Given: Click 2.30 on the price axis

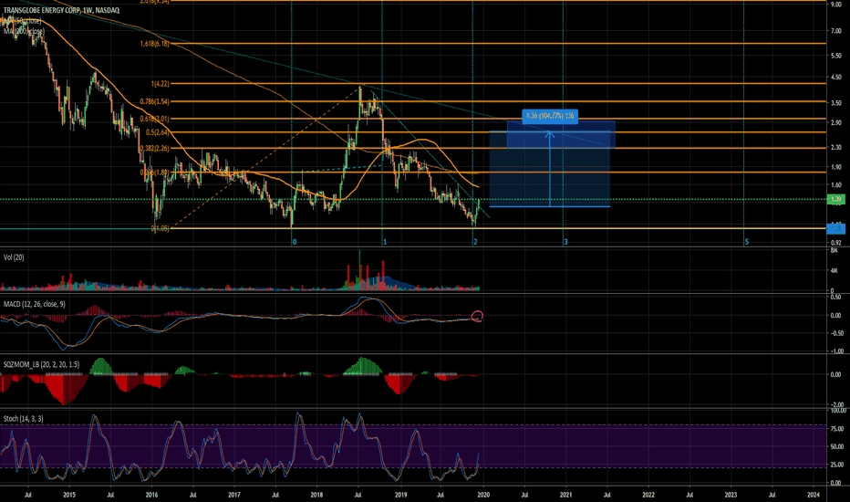Looking at the screenshot, I should 836,148.
